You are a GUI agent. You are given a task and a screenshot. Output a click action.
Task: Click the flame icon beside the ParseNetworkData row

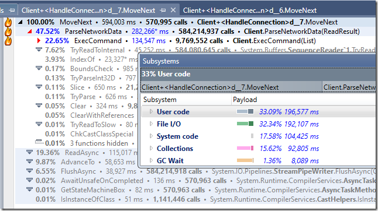pyautogui.click(x=8, y=31)
